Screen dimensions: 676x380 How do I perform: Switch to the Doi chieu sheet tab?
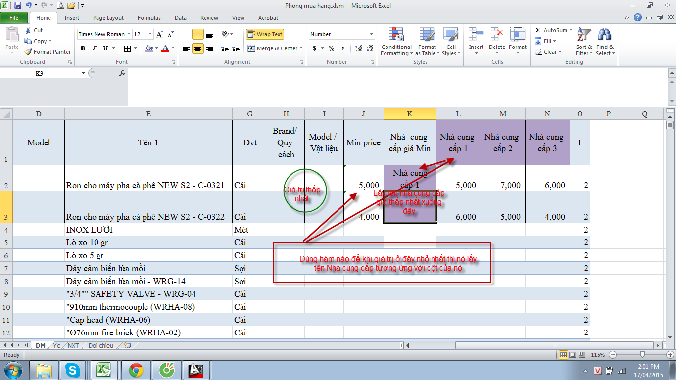pyautogui.click(x=100, y=345)
